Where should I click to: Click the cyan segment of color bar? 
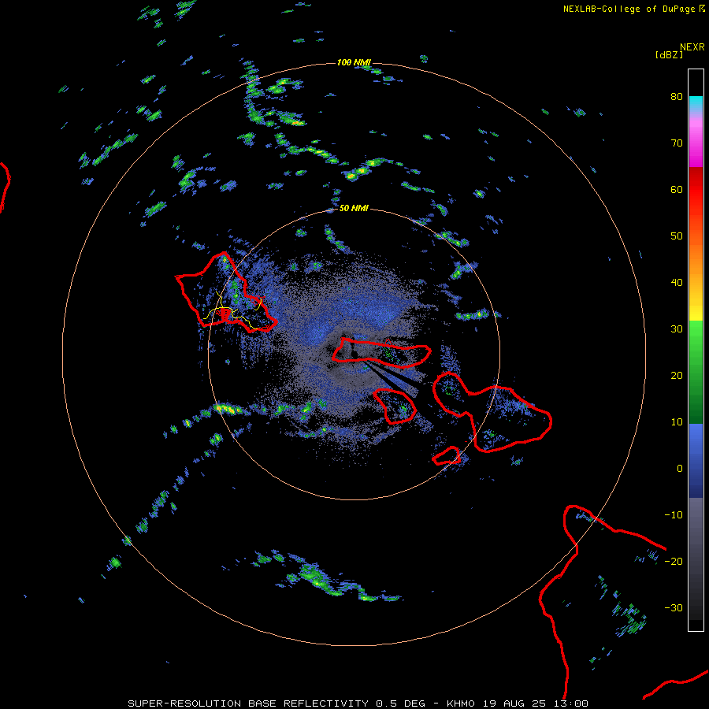point(696,103)
